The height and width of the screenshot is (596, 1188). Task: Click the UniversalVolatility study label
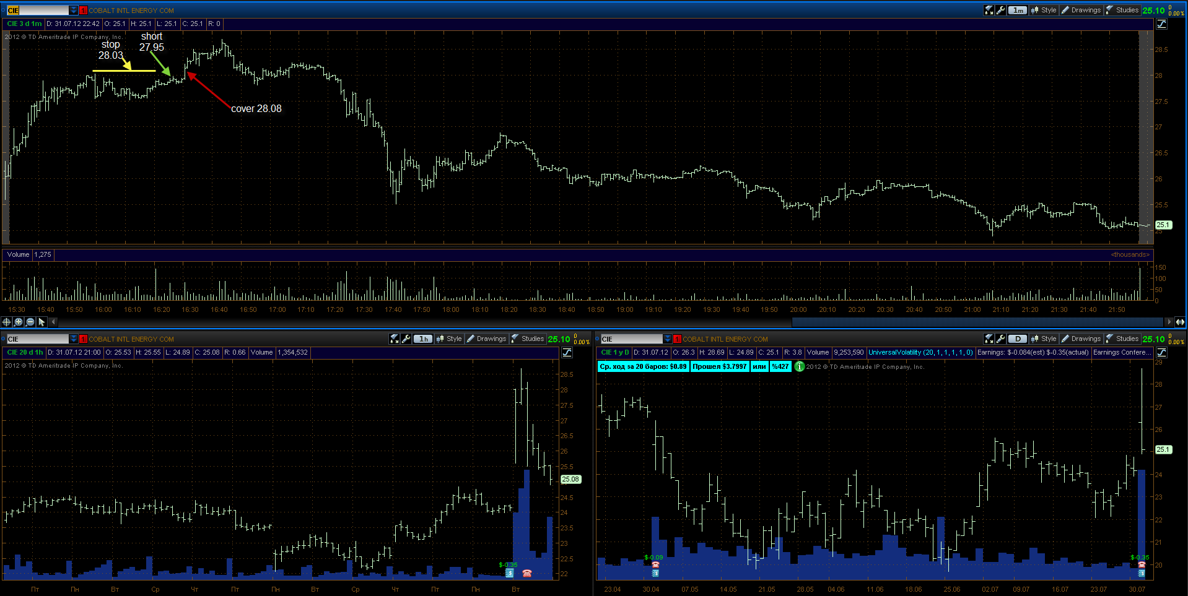920,352
